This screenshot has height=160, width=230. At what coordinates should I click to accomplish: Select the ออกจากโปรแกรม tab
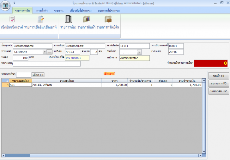pyautogui.click(x=109, y=10)
